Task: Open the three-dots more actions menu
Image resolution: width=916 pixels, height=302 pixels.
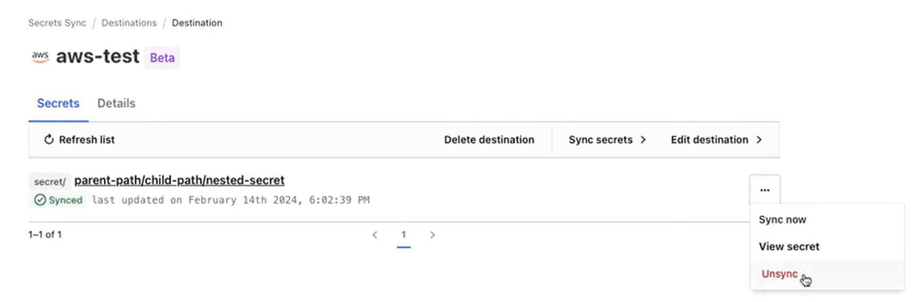Action: tap(765, 190)
